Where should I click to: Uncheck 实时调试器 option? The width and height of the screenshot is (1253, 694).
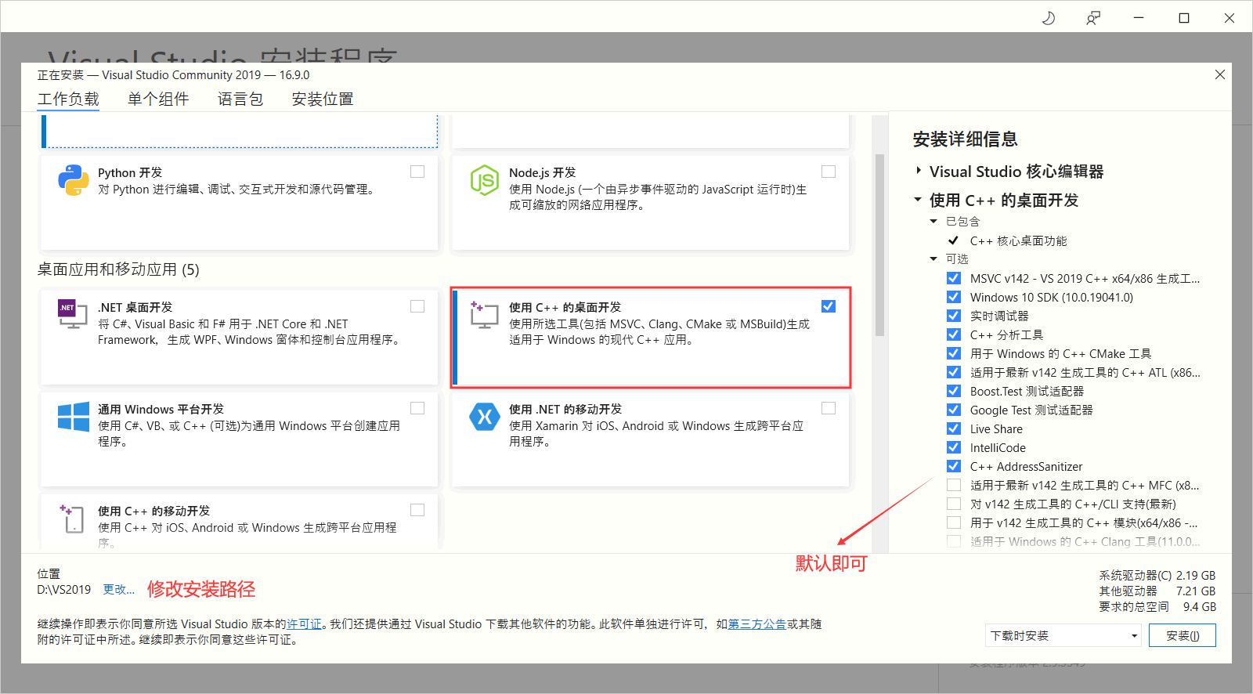(954, 316)
